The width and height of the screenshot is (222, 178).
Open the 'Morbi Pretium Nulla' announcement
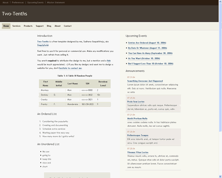click(137, 118)
